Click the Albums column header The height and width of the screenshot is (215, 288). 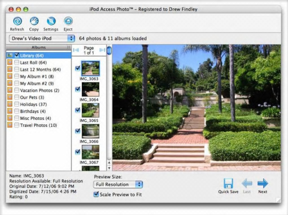(39, 47)
